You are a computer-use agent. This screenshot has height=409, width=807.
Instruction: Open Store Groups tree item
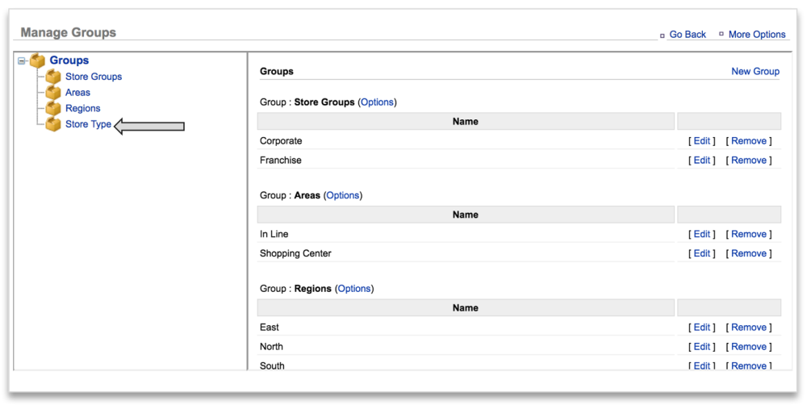pos(94,77)
